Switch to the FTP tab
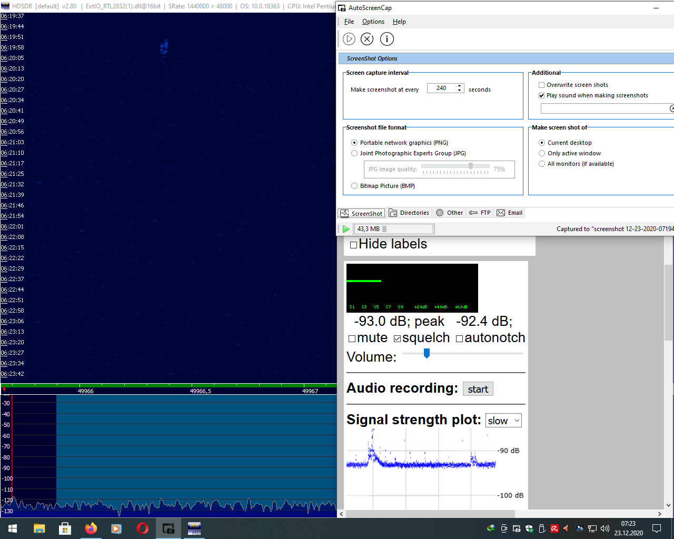 480,213
